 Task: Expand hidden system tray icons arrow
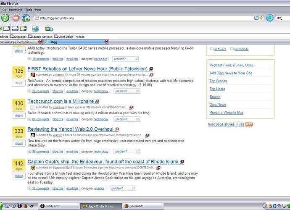point(265,206)
